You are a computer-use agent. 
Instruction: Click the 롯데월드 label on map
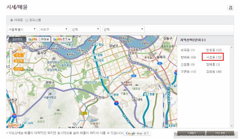click(x=150, y=58)
